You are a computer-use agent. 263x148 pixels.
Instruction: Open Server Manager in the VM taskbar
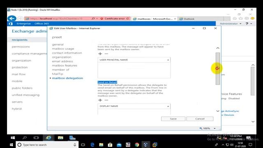click(72, 138)
